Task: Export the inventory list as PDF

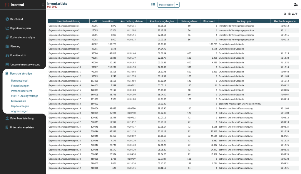Action: pyautogui.click(x=289, y=14)
